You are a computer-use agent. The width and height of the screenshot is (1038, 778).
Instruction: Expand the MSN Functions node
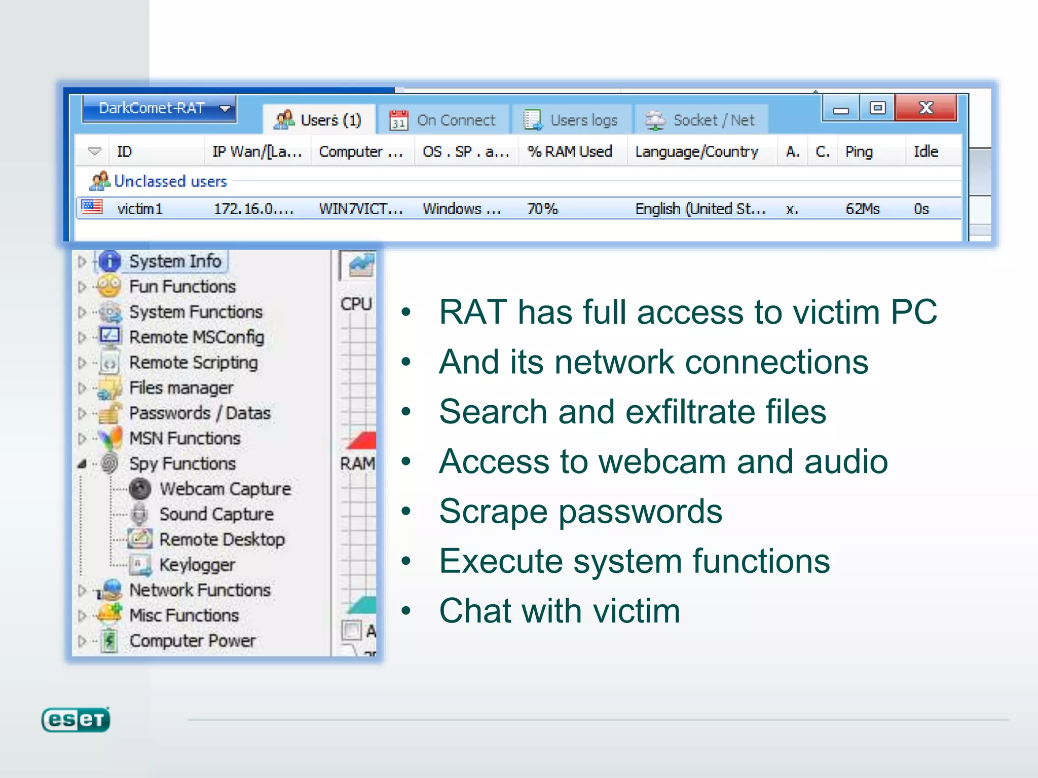[82, 439]
